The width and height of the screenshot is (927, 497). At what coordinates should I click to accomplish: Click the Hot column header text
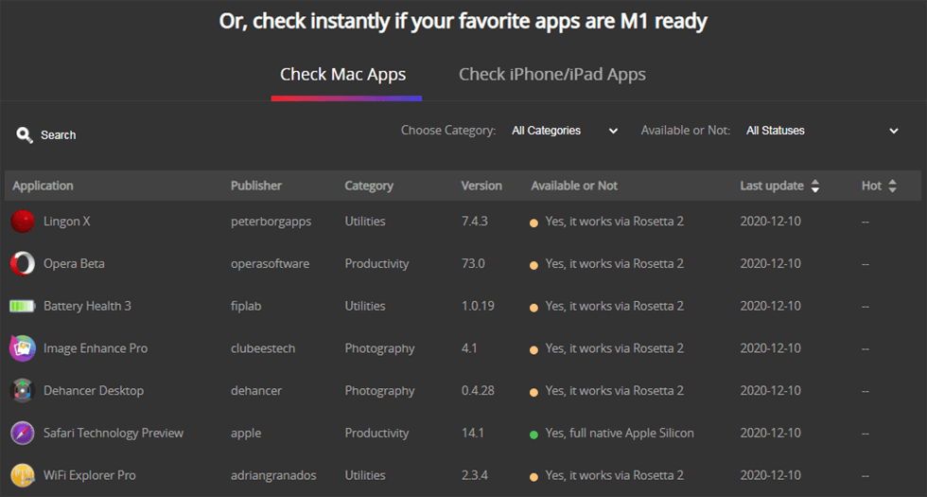point(871,186)
